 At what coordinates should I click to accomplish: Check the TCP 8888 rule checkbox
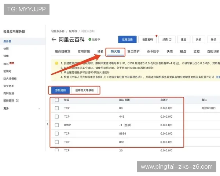pos(57,133)
